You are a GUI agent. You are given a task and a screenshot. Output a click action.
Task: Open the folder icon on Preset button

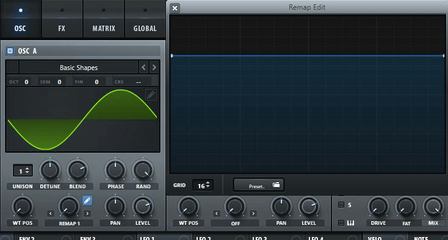click(276, 185)
